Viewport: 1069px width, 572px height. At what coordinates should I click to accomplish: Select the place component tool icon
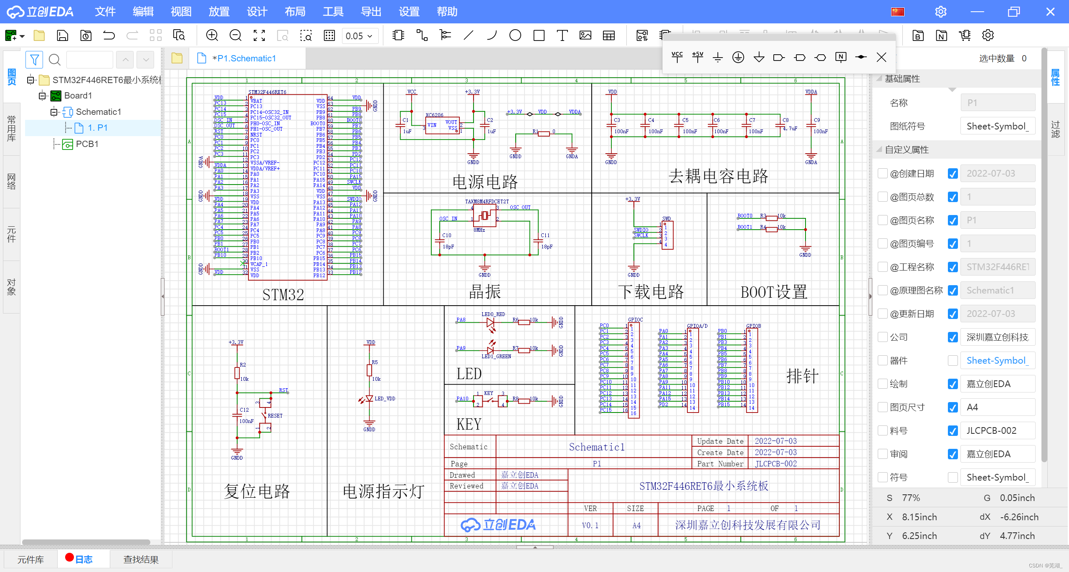pos(398,35)
